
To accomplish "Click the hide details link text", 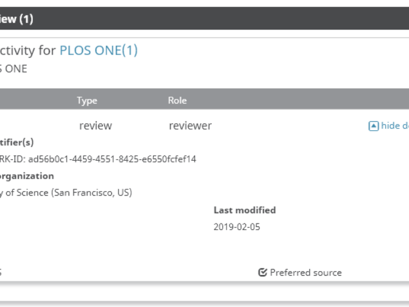I will [x=394, y=126].
